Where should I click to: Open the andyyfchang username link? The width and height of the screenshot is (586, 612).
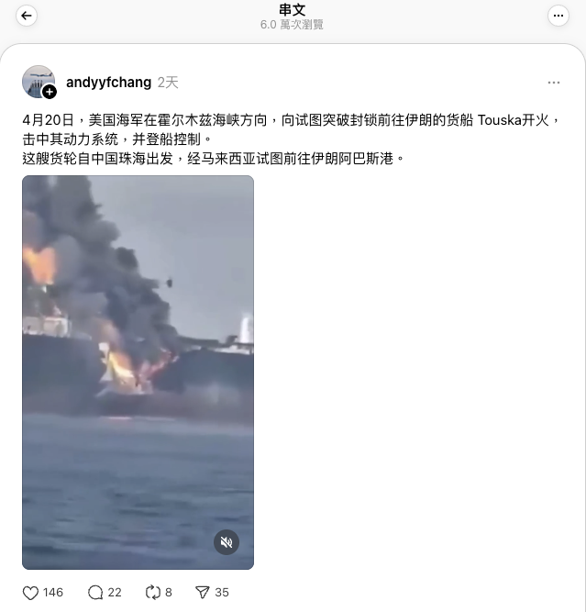click(108, 83)
